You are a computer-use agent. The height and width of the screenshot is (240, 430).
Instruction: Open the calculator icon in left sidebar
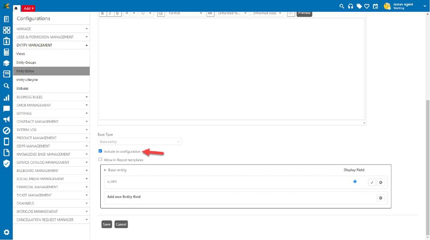pos(6,52)
